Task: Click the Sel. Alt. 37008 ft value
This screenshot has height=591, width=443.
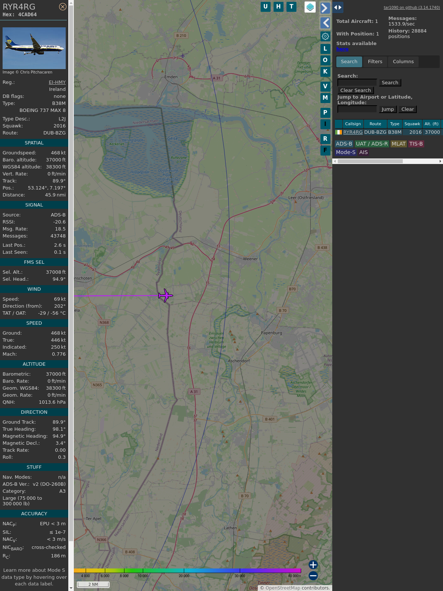Action: coord(56,272)
